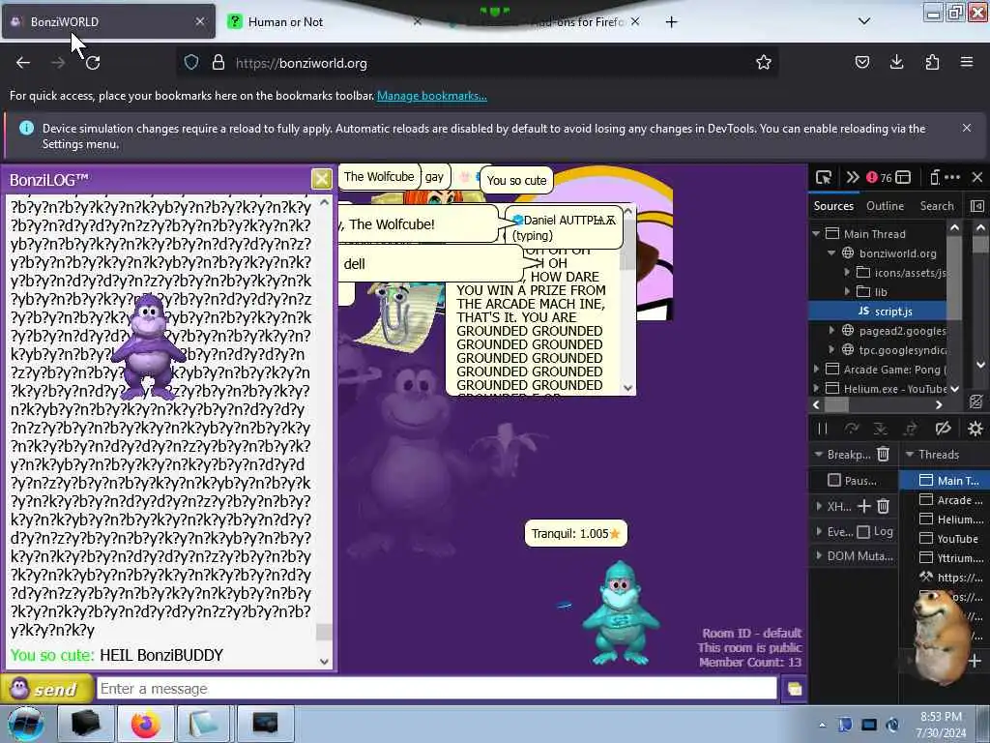990x743 pixels.
Task: Collapse the sources pane toggle icon
Action: [976, 207]
